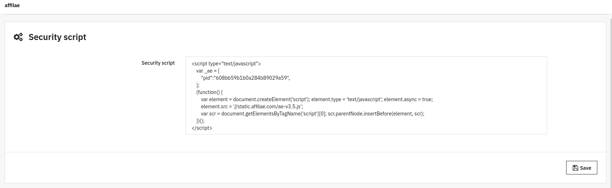Viewport: 612px width, 188px height.
Task: Click the floppy disk icon in Save button
Action: tap(575, 168)
